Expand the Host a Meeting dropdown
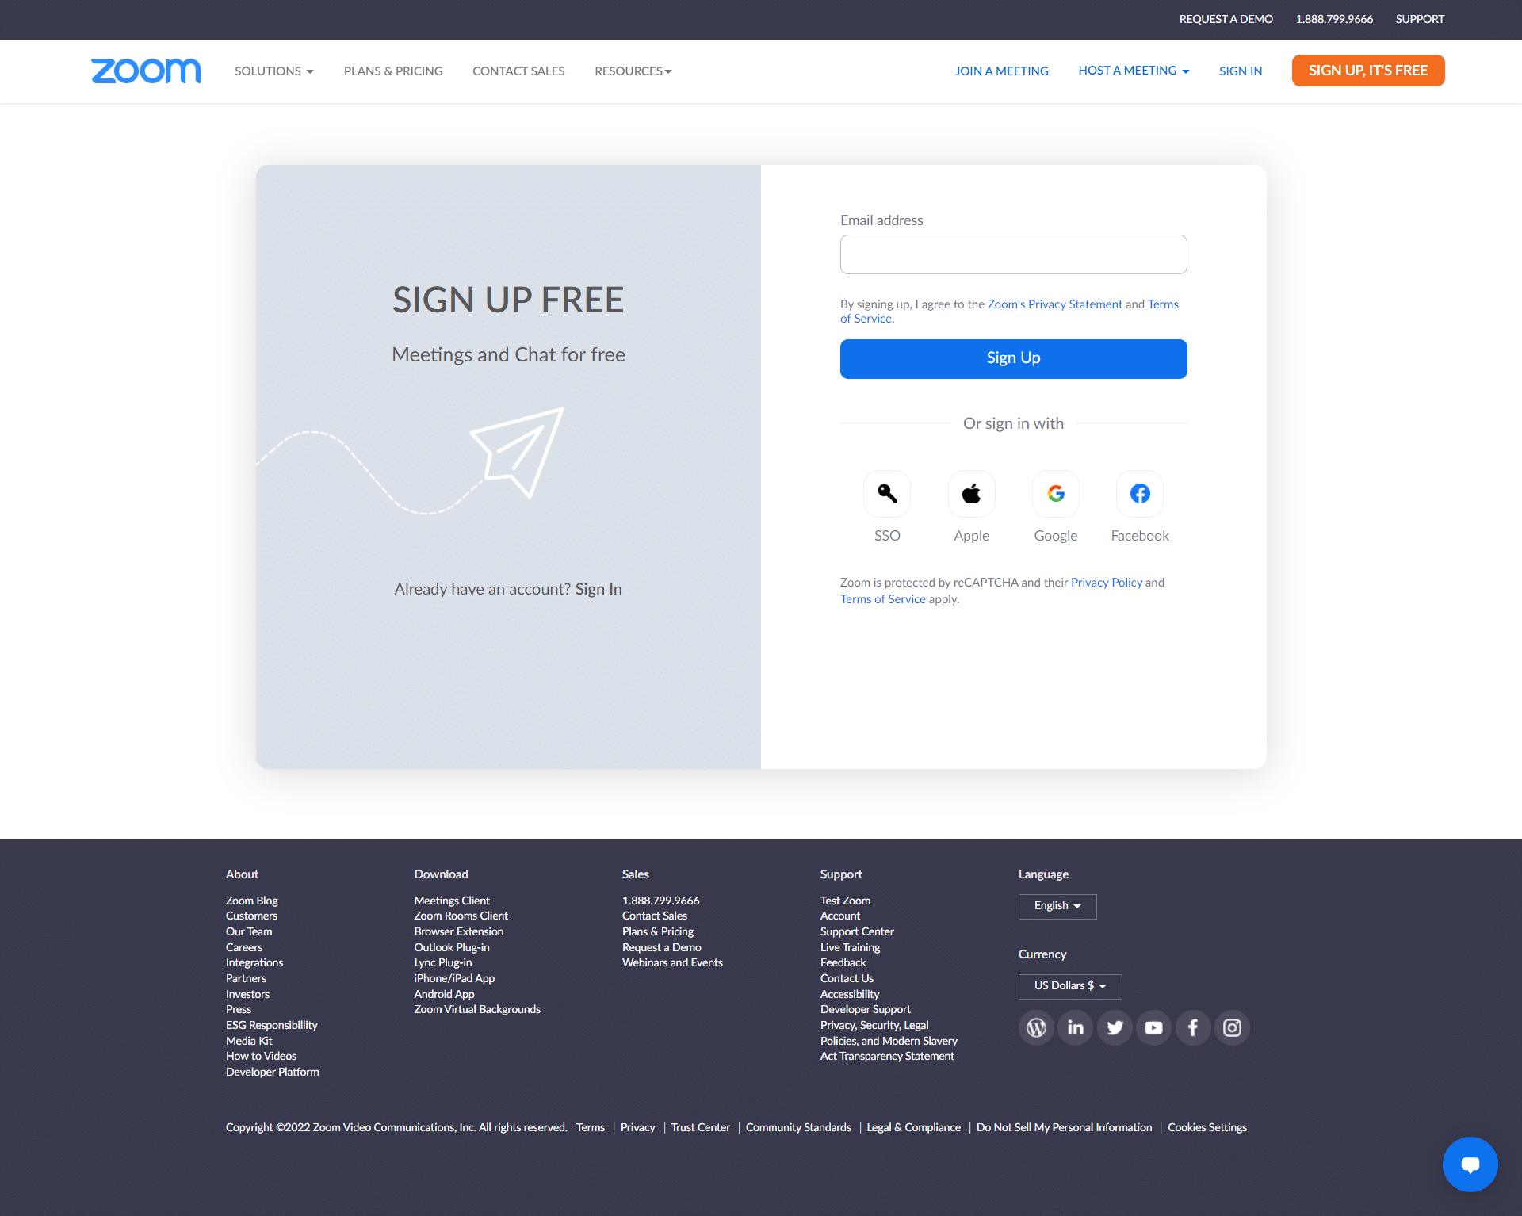Screen dimensions: 1522x1216 (x=1134, y=71)
